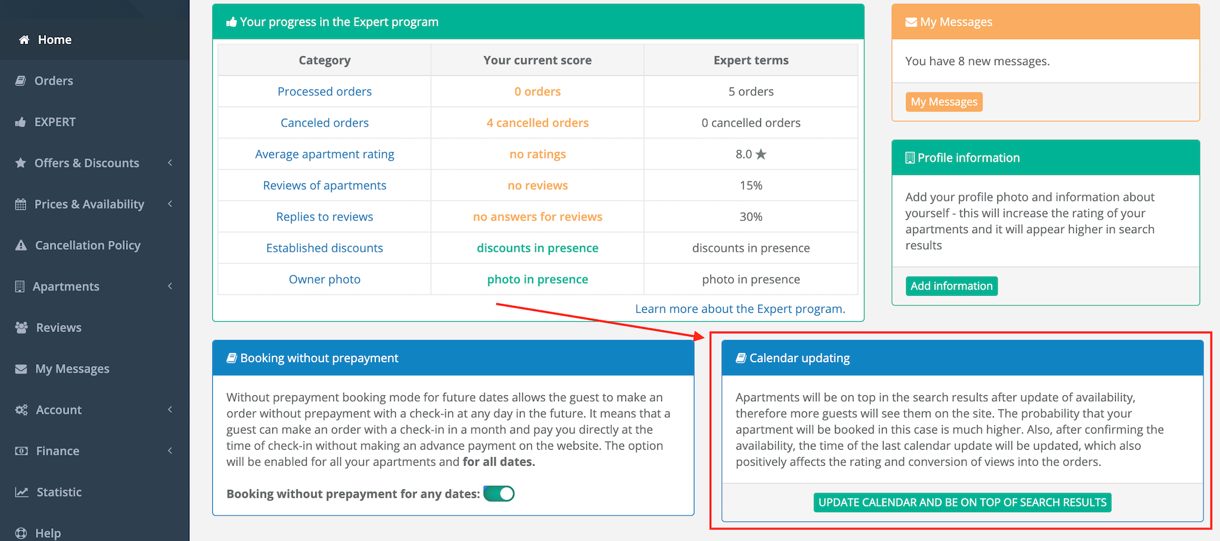Viewport: 1220px width, 541px height.
Task: Click the EXPERT thumbs-up icon in sidebar
Action: pos(20,121)
